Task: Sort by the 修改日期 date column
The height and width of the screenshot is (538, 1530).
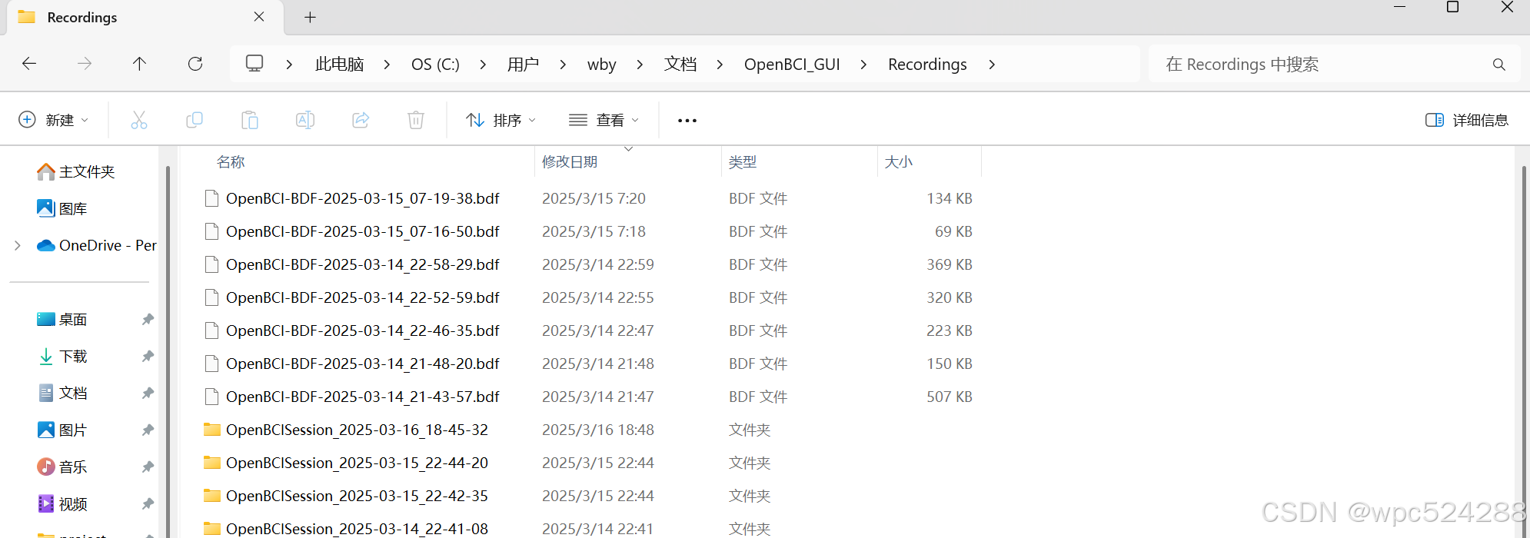Action: click(x=570, y=161)
